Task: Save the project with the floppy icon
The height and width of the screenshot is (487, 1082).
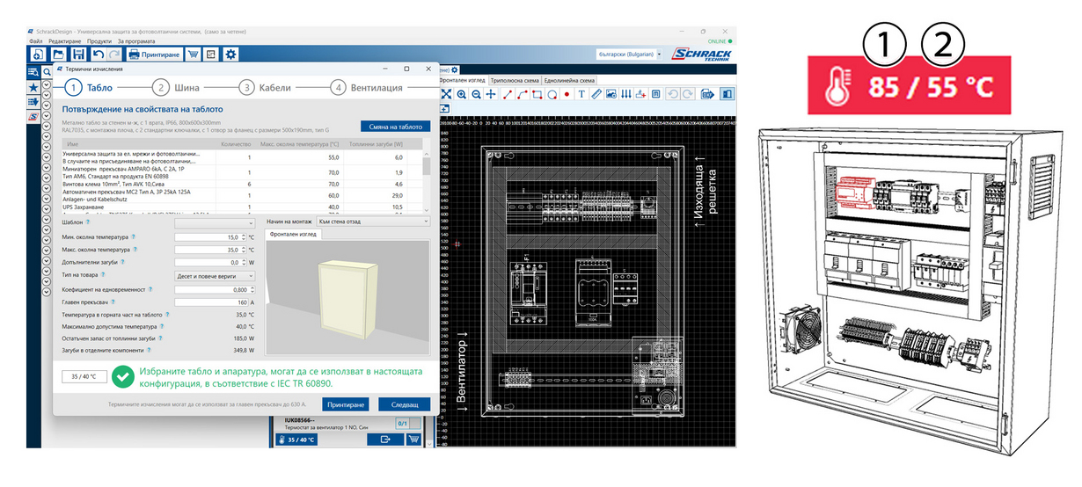Action: 78,55
